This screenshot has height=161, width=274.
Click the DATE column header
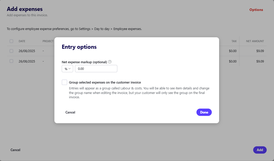[22, 41]
